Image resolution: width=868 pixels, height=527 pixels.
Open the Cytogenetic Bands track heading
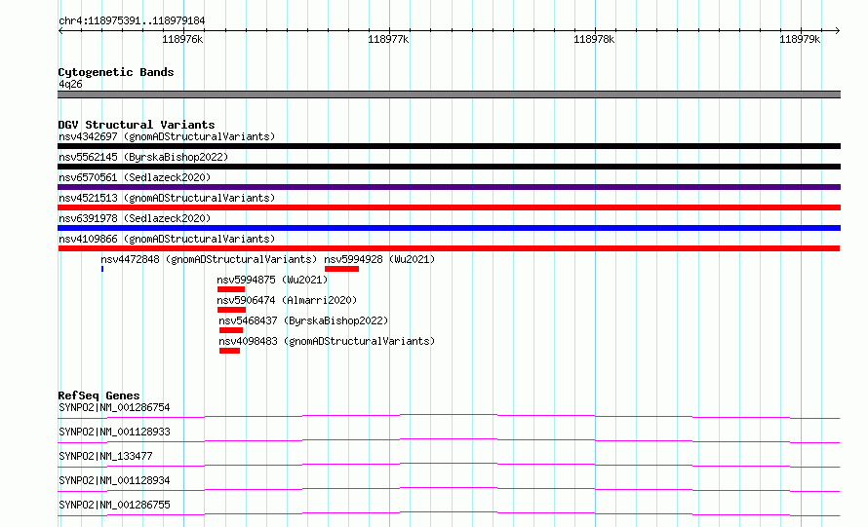coord(116,72)
